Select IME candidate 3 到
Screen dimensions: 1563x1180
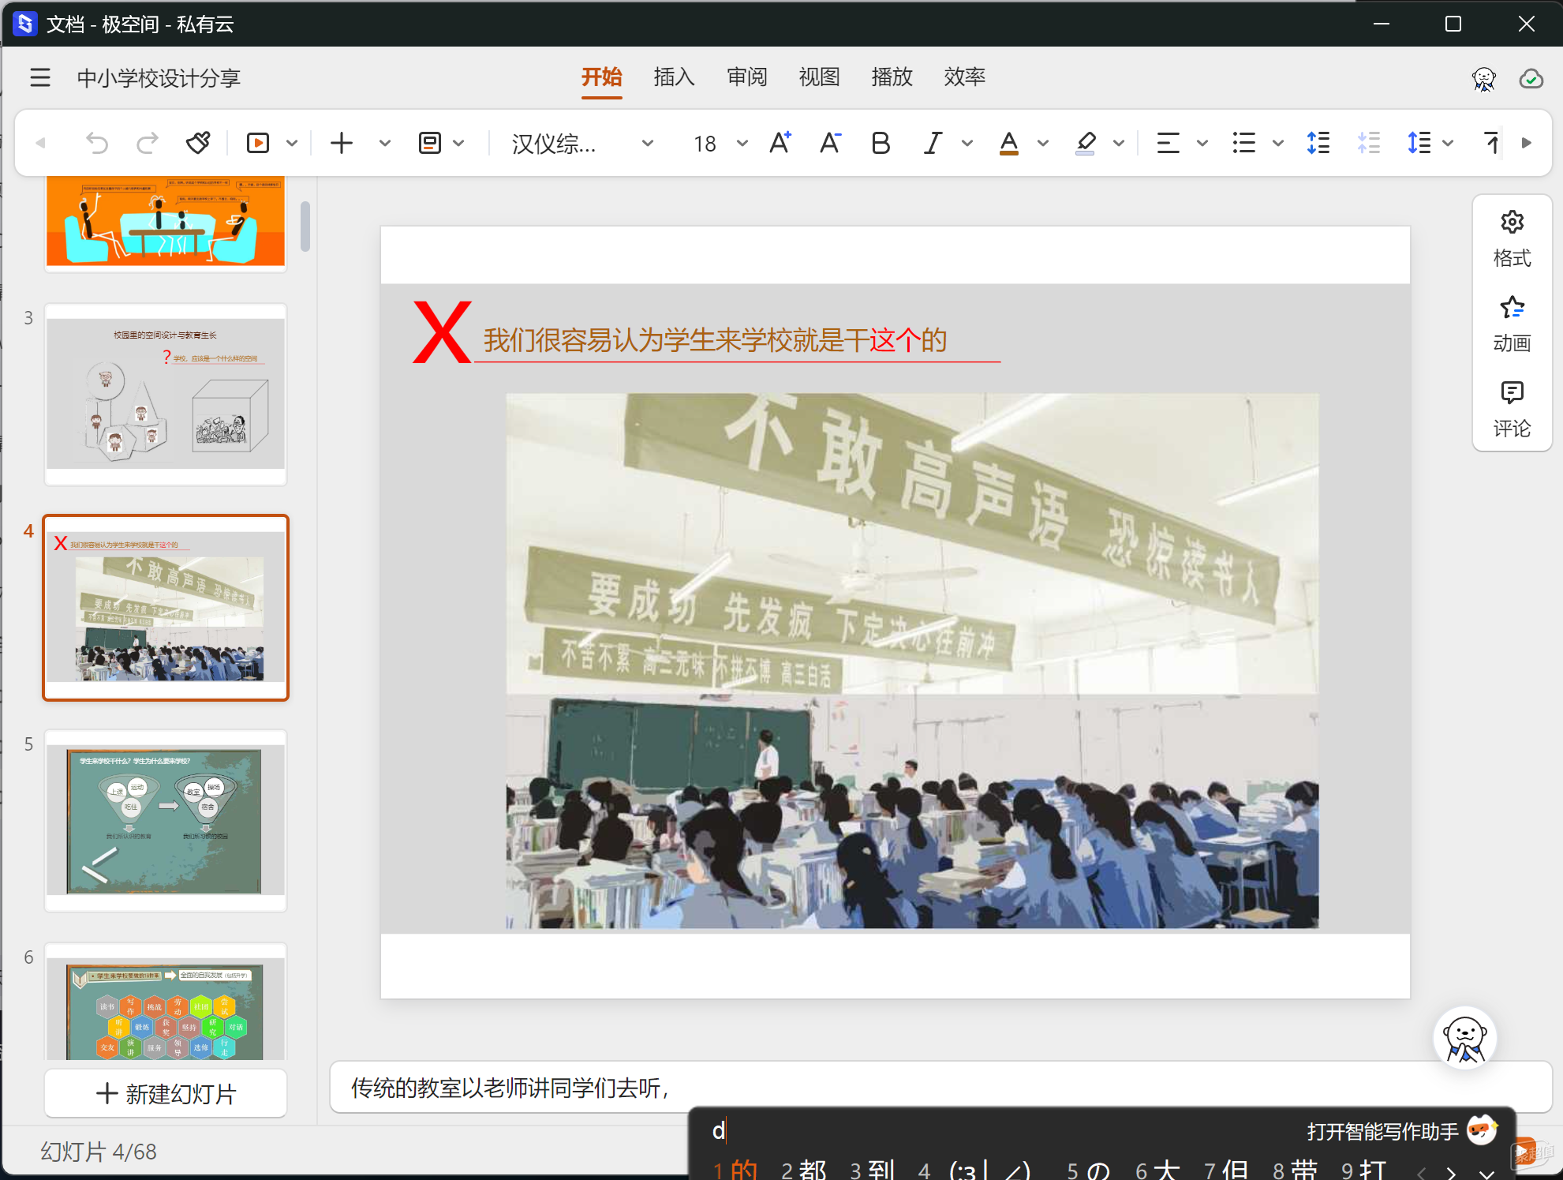(x=873, y=1170)
